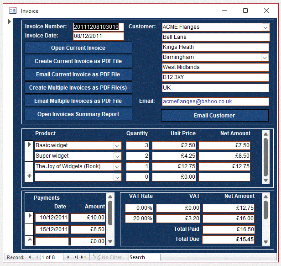Screen dimensions: 281x266
Task: Open the Customer ACME Flanges dropdown
Action: coord(265,27)
